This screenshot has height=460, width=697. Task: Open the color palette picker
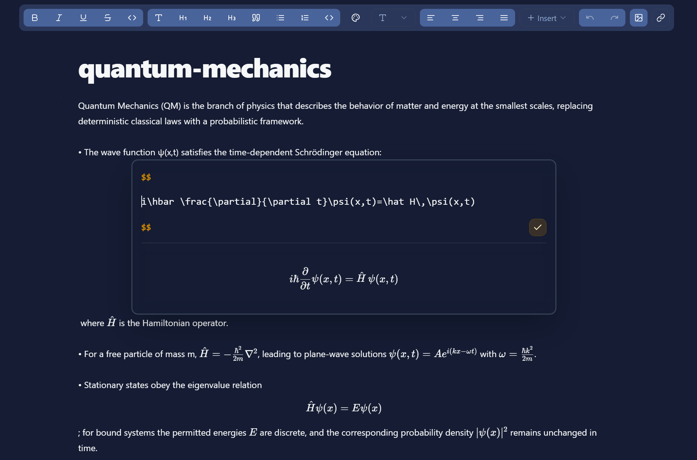(356, 18)
